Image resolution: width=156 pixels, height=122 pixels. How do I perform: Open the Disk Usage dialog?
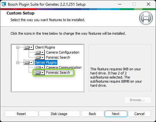[59, 114]
